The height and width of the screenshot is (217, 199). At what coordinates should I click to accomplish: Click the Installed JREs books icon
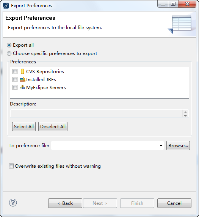tap(22, 79)
